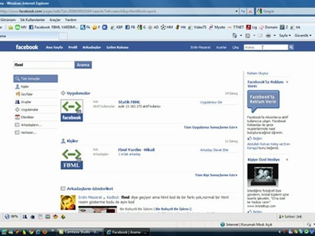Click the Chrome icon in quick launch
This screenshot has height=236, width=315.
(x=31, y=232)
